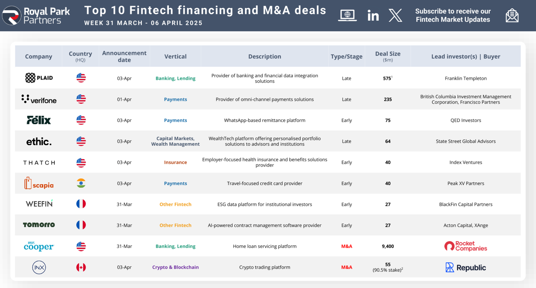
Task: Click the Plaid company logo
Action: (39, 78)
